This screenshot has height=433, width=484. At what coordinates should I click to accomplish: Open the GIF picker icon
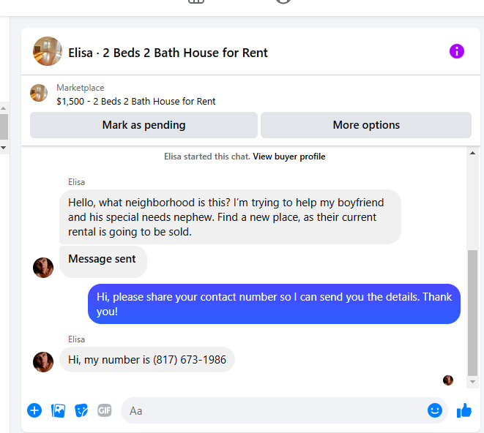point(104,410)
